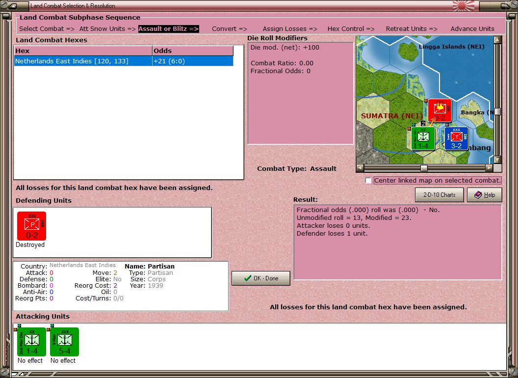Click the Country: Netherlands East Indies detail
This screenshot has width=518, height=378.
[x=68, y=266]
